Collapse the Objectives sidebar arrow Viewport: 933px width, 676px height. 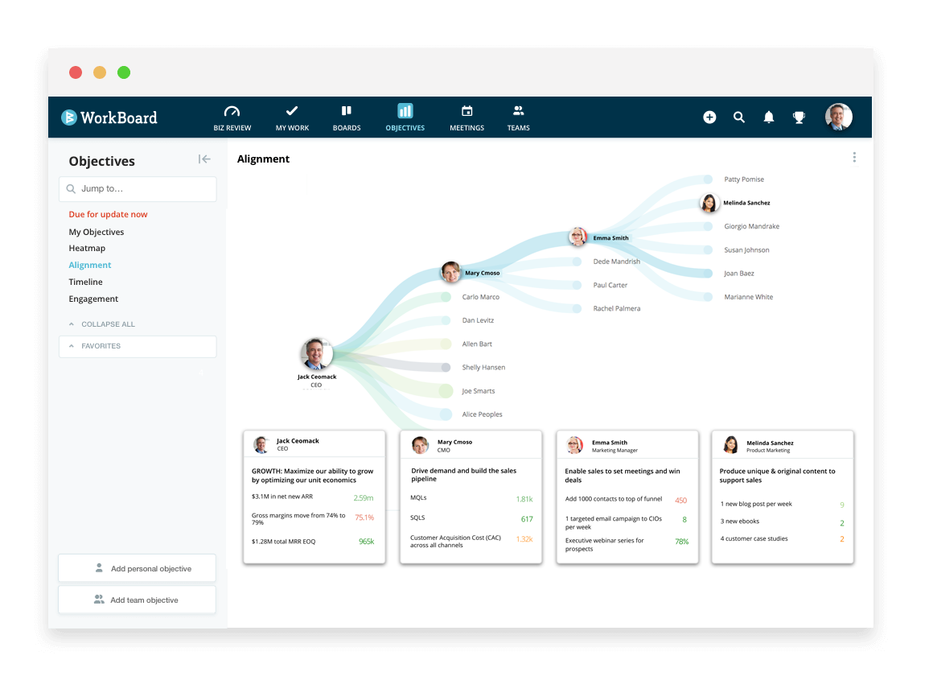(x=204, y=159)
